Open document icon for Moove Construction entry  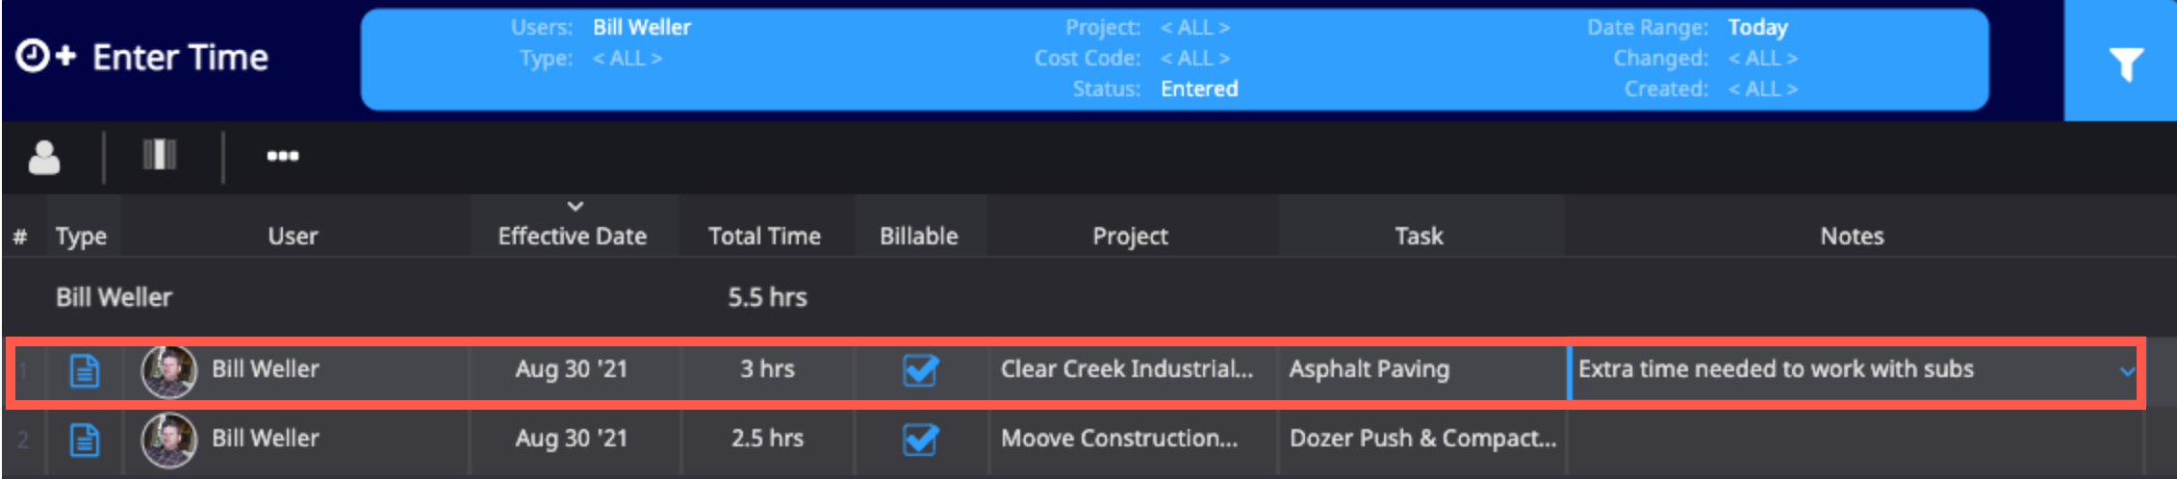point(85,440)
